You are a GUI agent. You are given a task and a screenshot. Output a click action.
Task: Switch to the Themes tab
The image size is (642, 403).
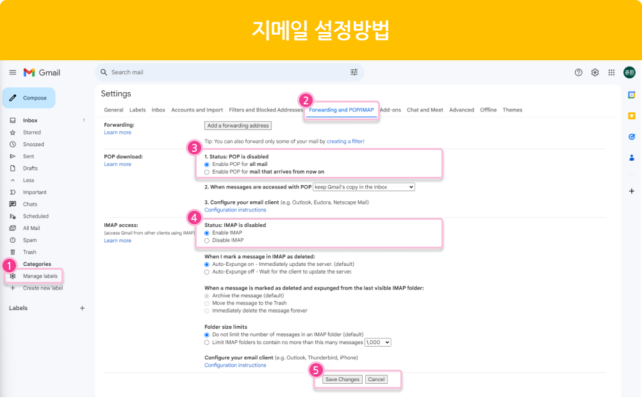(x=512, y=110)
